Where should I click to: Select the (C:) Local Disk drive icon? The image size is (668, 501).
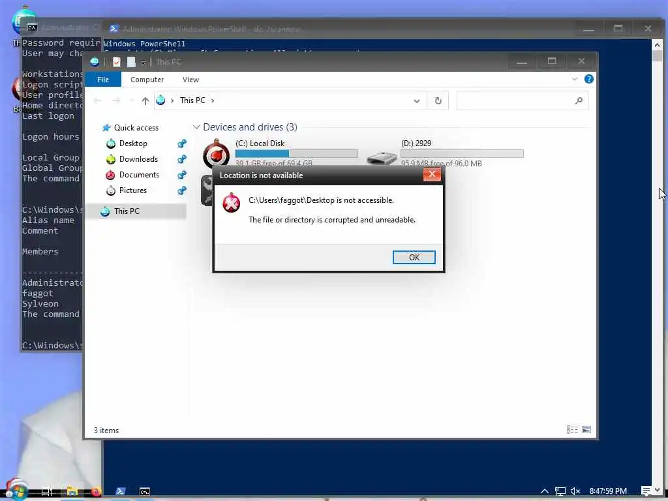coord(217,153)
